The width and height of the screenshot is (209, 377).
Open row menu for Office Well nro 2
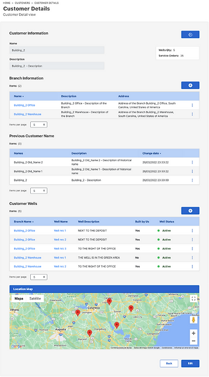click(x=192, y=240)
